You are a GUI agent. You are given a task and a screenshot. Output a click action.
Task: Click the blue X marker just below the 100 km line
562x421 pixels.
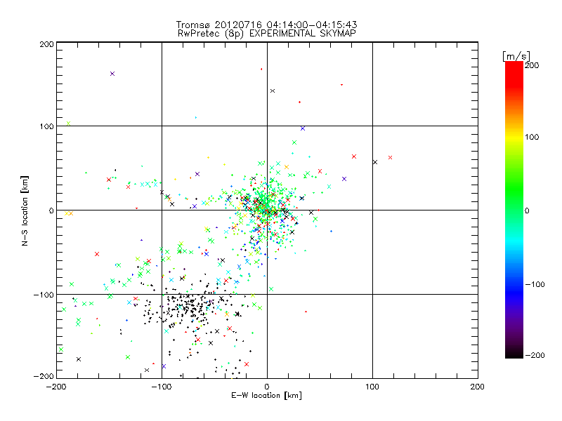(303, 128)
